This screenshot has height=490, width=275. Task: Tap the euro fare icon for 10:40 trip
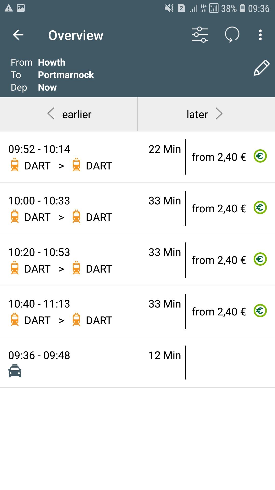(260, 311)
